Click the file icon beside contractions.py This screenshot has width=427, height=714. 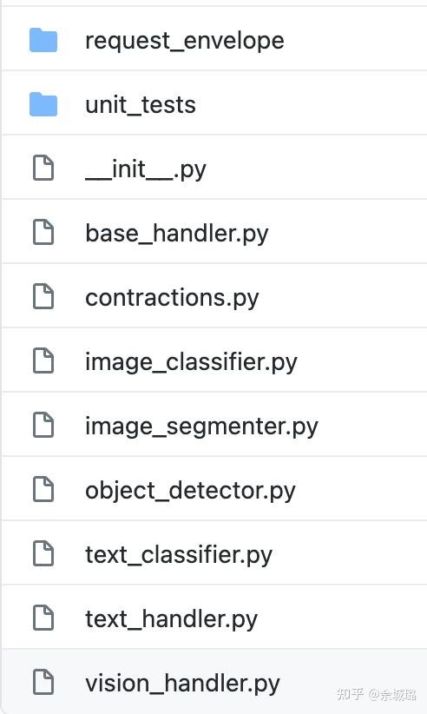pos(43,296)
